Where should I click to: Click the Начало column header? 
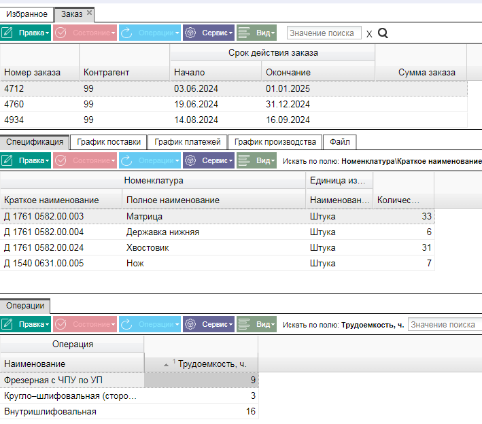216,71
